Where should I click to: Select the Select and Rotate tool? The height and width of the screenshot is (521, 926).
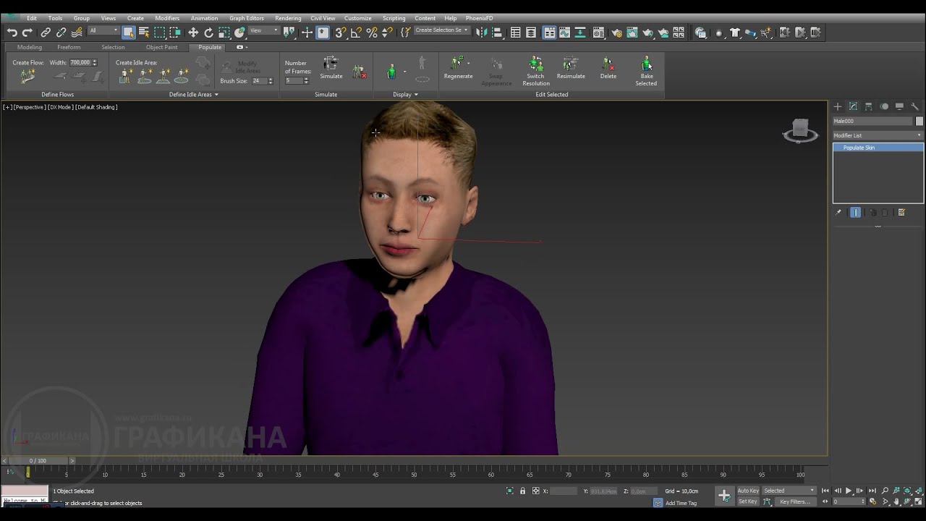tap(209, 33)
